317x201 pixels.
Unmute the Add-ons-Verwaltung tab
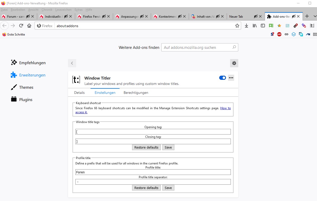[294, 16]
